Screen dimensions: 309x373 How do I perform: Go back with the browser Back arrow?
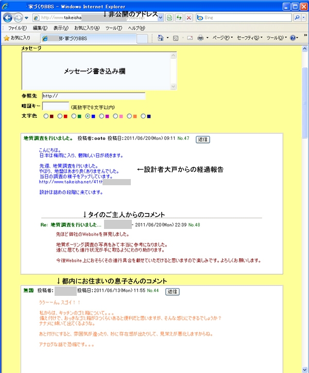(8, 18)
